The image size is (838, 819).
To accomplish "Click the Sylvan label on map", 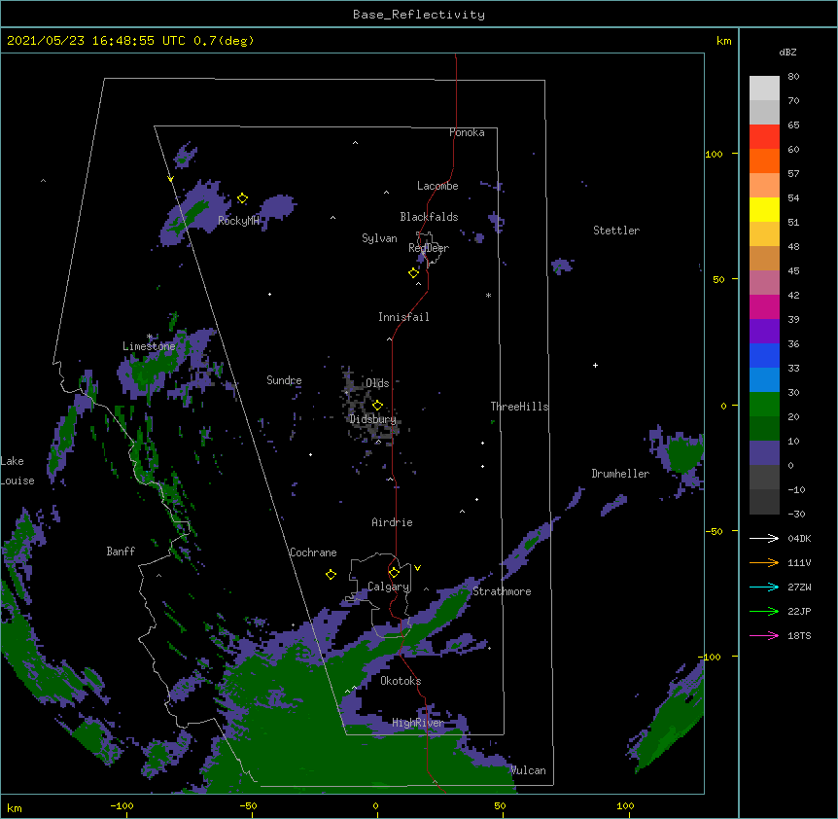I will click(379, 238).
